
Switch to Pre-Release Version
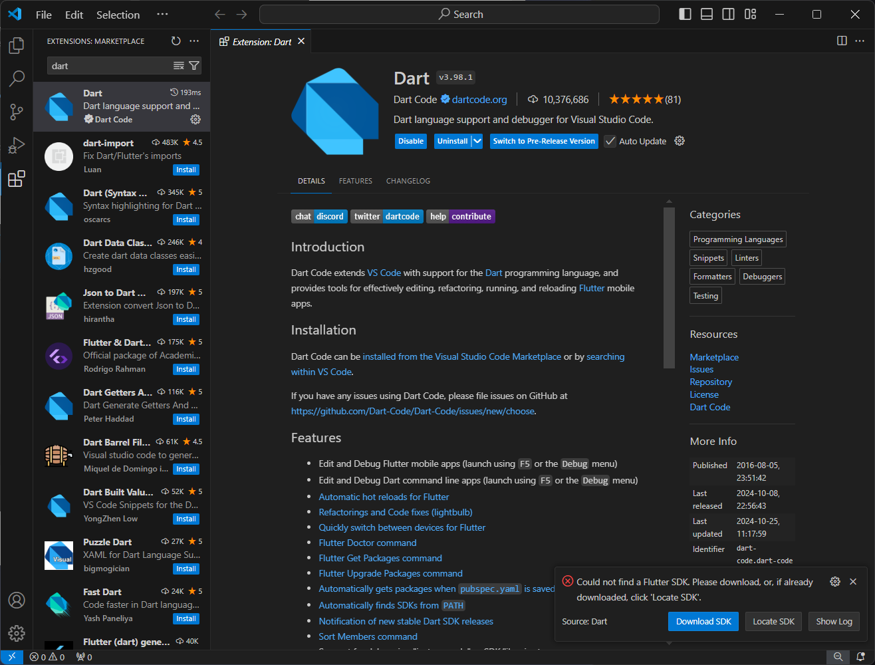[544, 141]
